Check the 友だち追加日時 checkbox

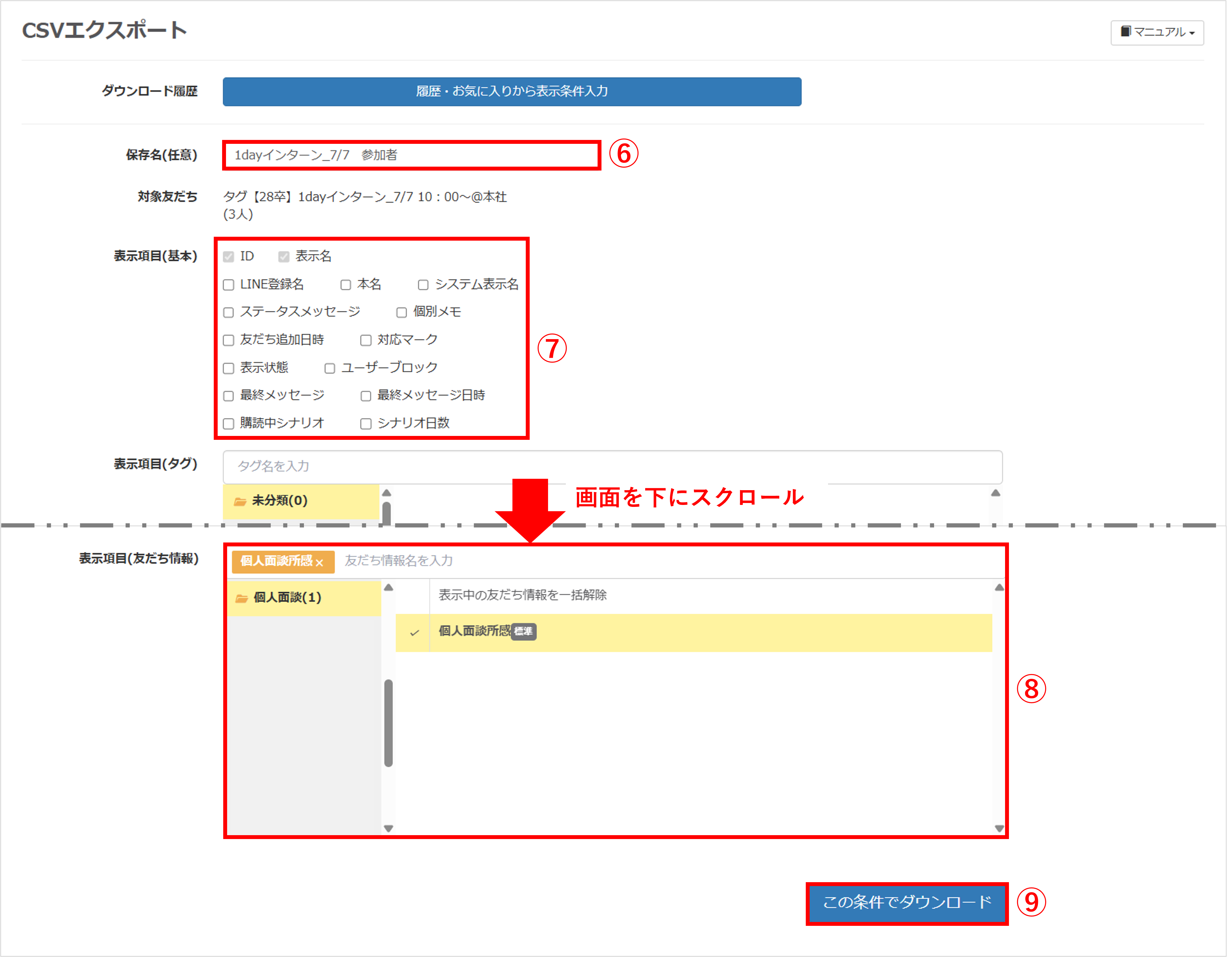point(229,341)
